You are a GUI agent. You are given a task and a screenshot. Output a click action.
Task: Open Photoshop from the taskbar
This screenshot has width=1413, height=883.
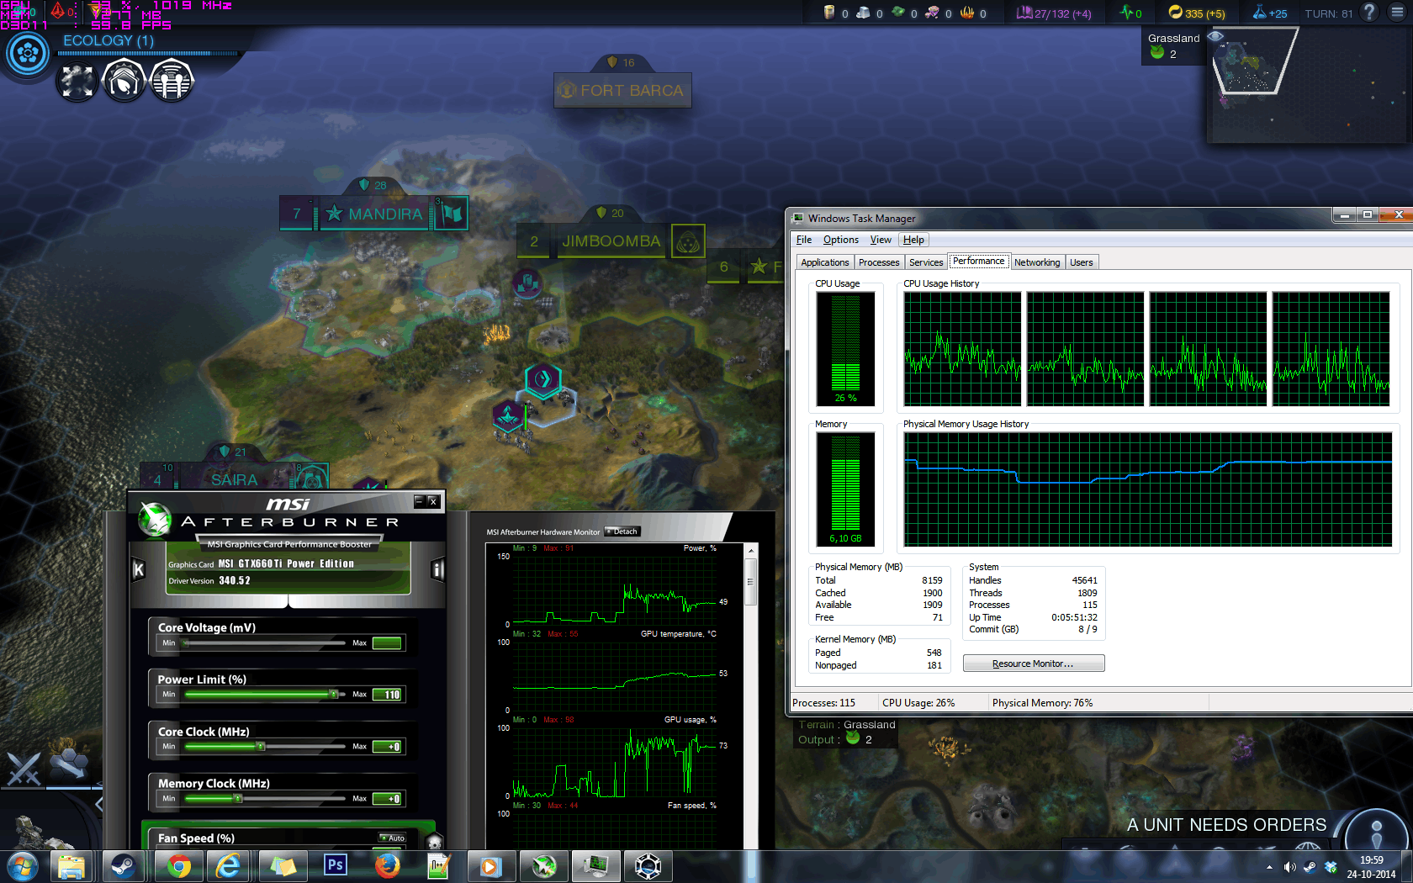pyautogui.click(x=335, y=866)
